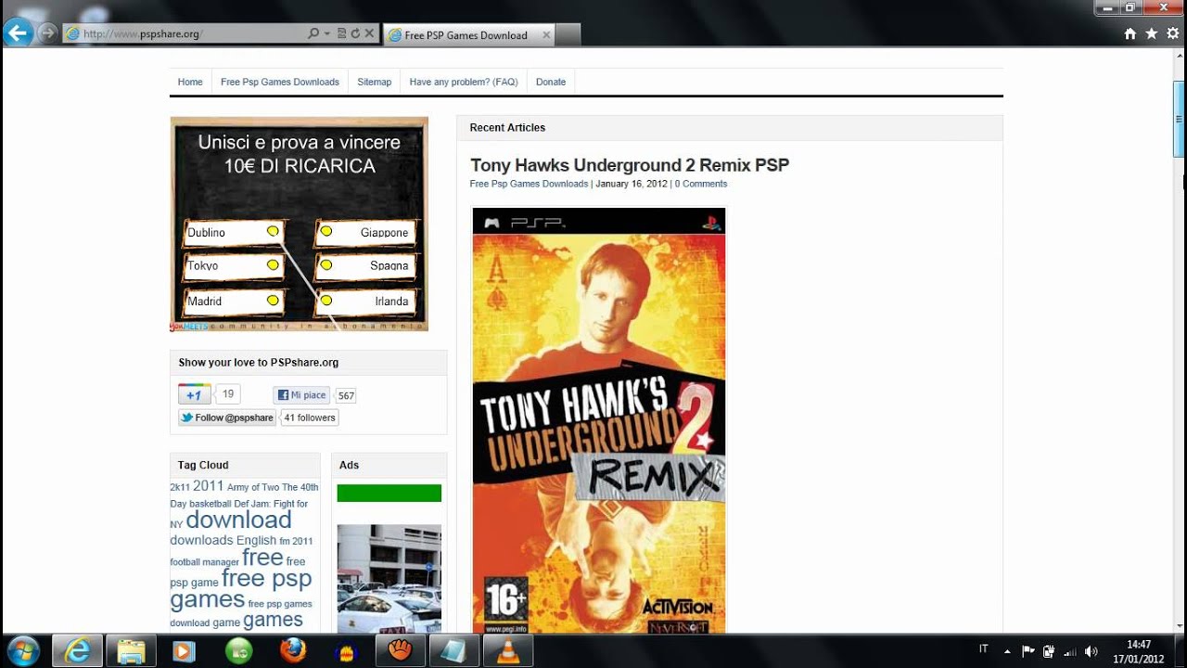Open VLC media player cone icon
Viewport: 1187px width, 668px height.
pos(508,651)
